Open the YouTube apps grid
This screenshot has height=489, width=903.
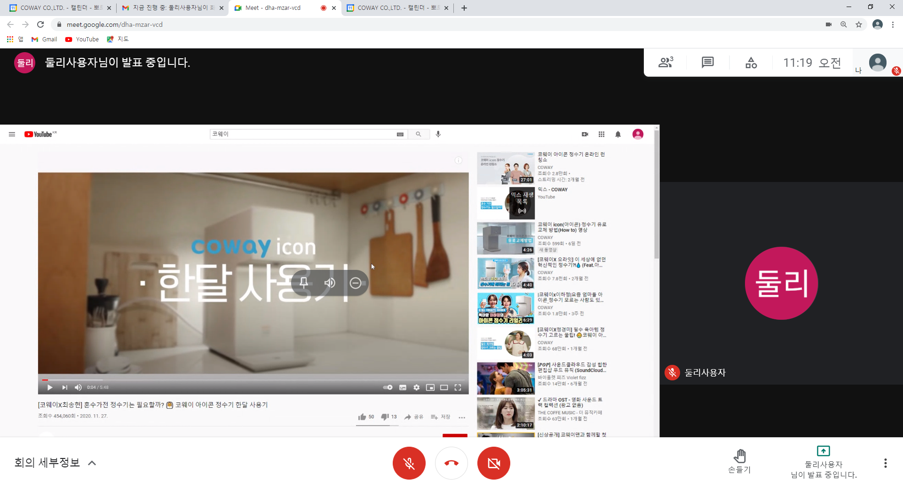[x=602, y=134]
